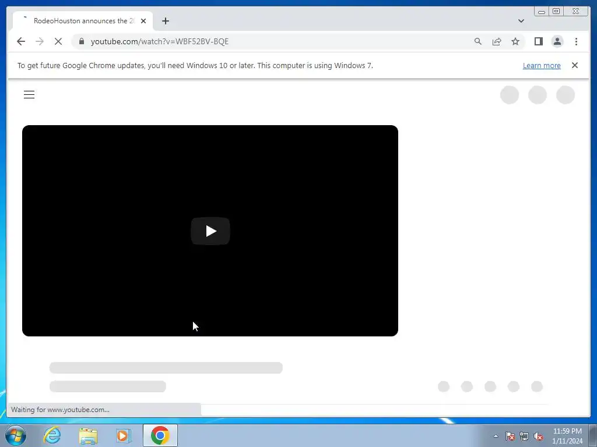Click the magnifier zoom icon in the address bar

(x=478, y=41)
